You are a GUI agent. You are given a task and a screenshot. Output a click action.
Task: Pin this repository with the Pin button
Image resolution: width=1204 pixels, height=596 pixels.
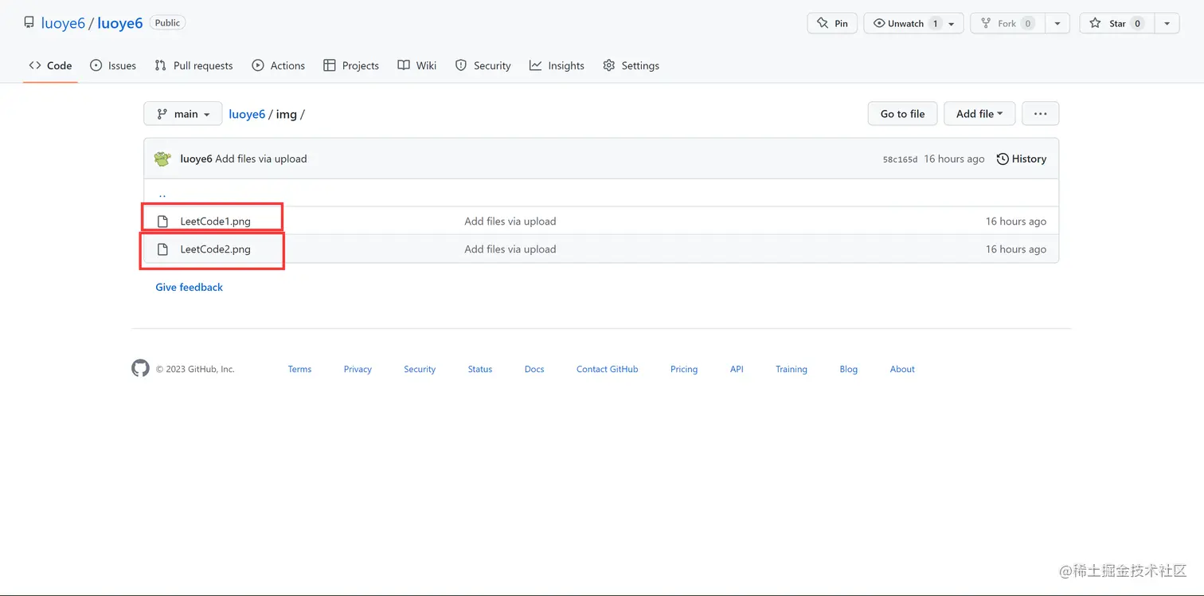coord(832,23)
